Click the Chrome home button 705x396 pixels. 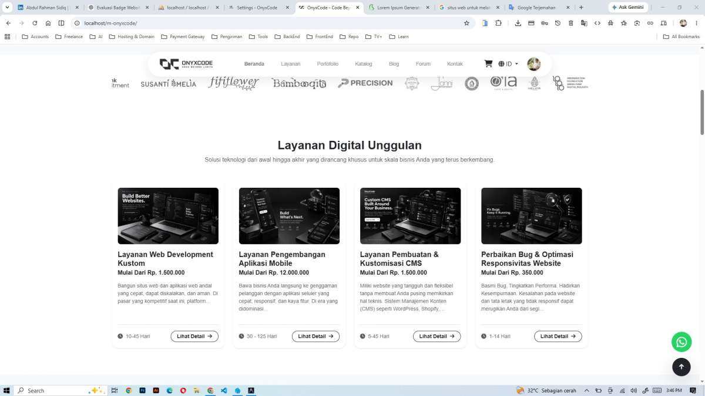pyautogui.click(x=48, y=23)
